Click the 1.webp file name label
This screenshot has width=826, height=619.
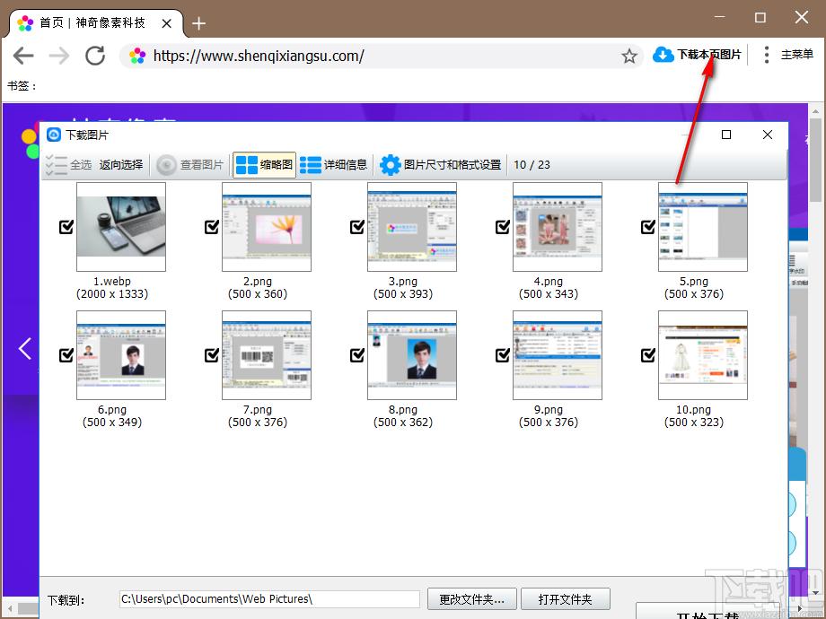tap(112, 281)
